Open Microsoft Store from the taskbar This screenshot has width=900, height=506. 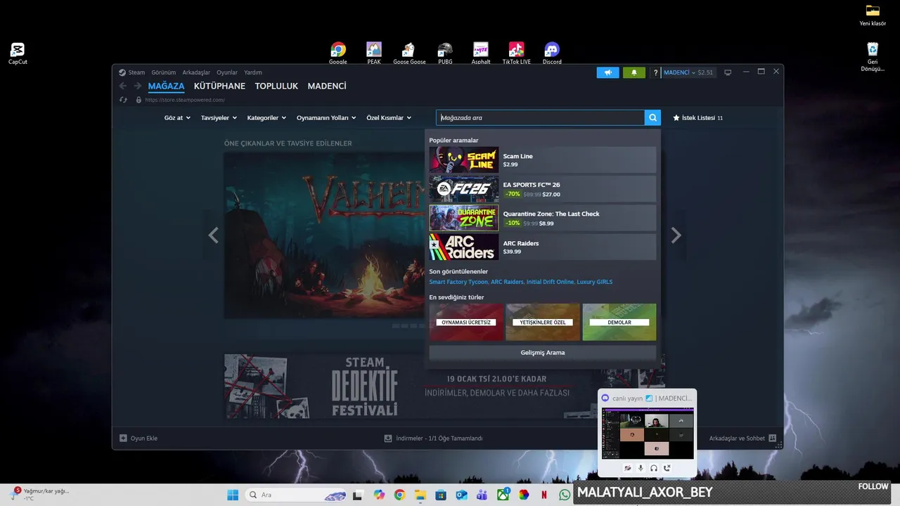click(x=441, y=495)
